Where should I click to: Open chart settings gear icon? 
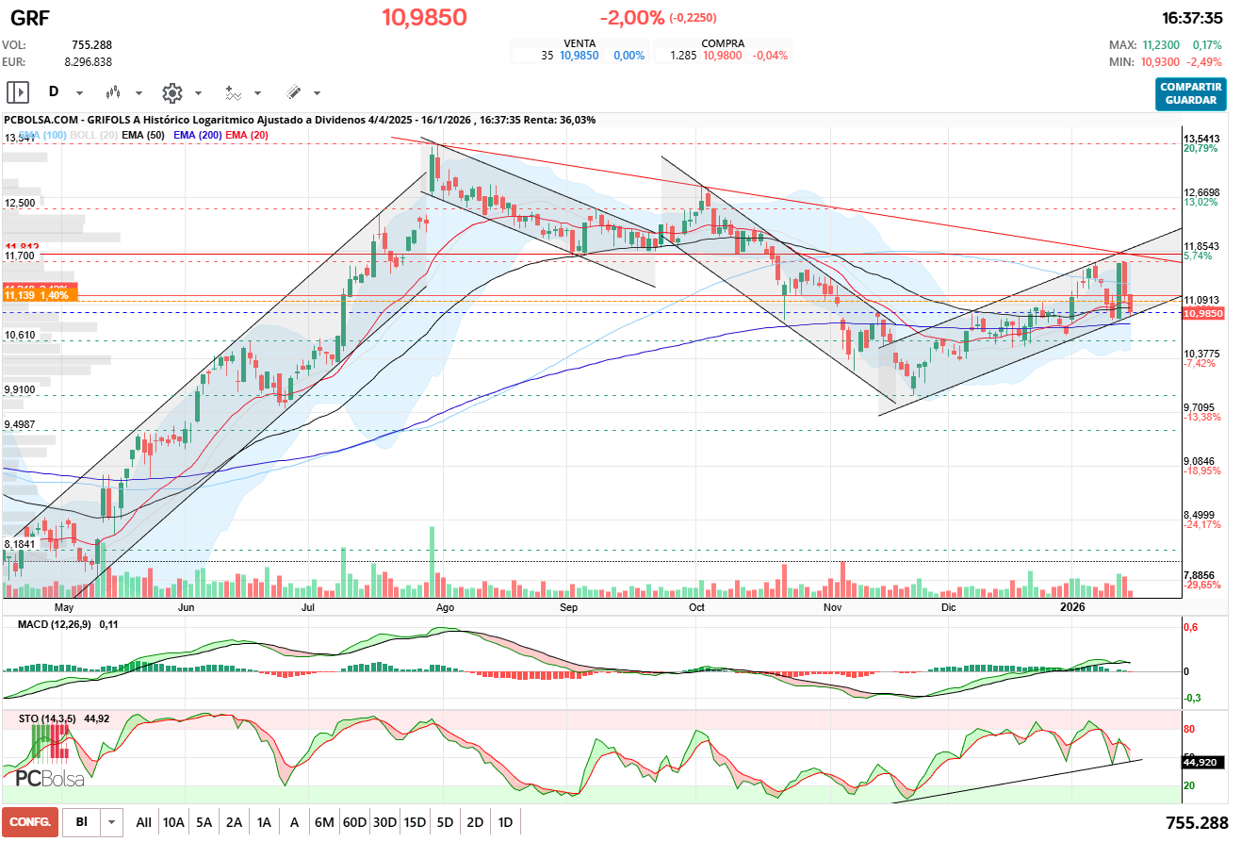171,92
